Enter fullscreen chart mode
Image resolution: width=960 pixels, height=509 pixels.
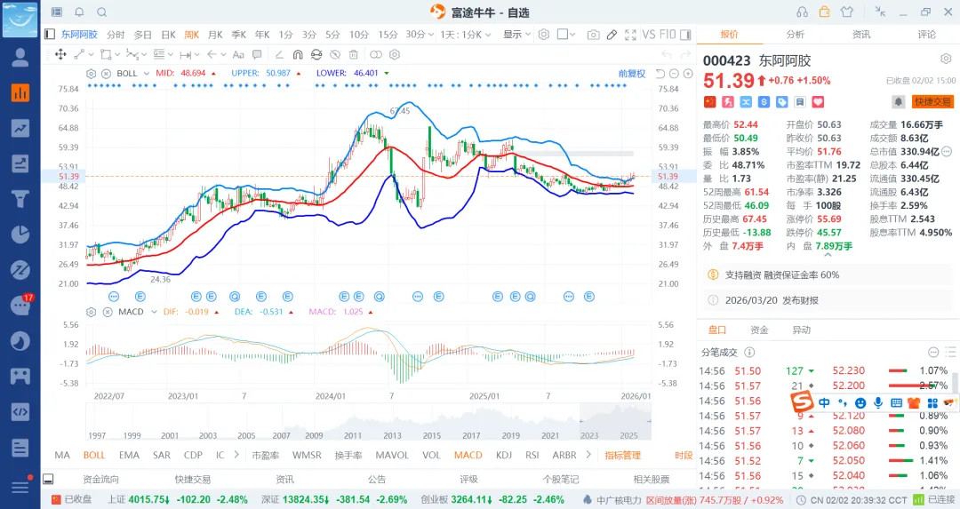[x=630, y=35]
